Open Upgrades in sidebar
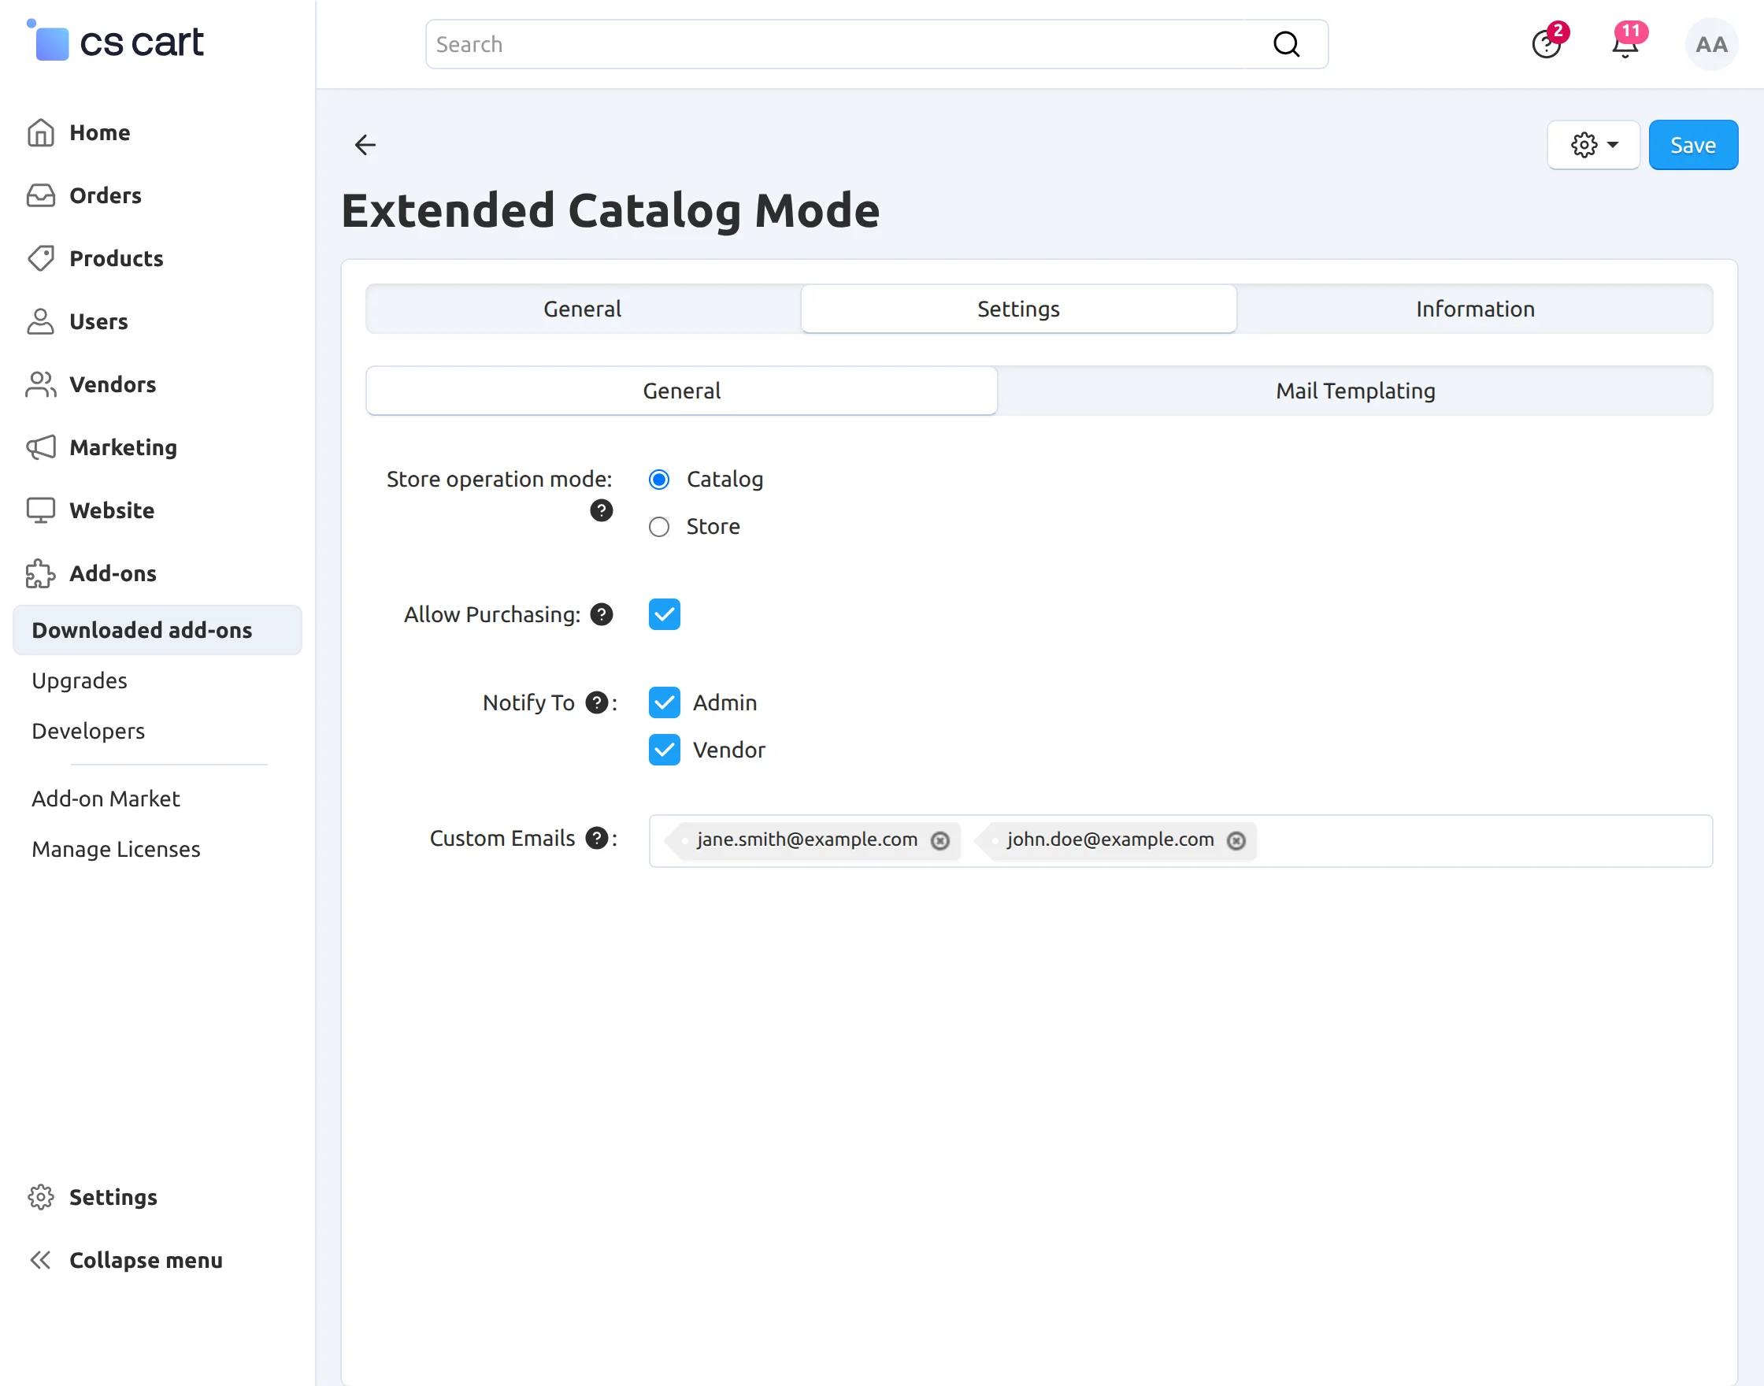The image size is (1764, 1386). (x=80, y=680)
